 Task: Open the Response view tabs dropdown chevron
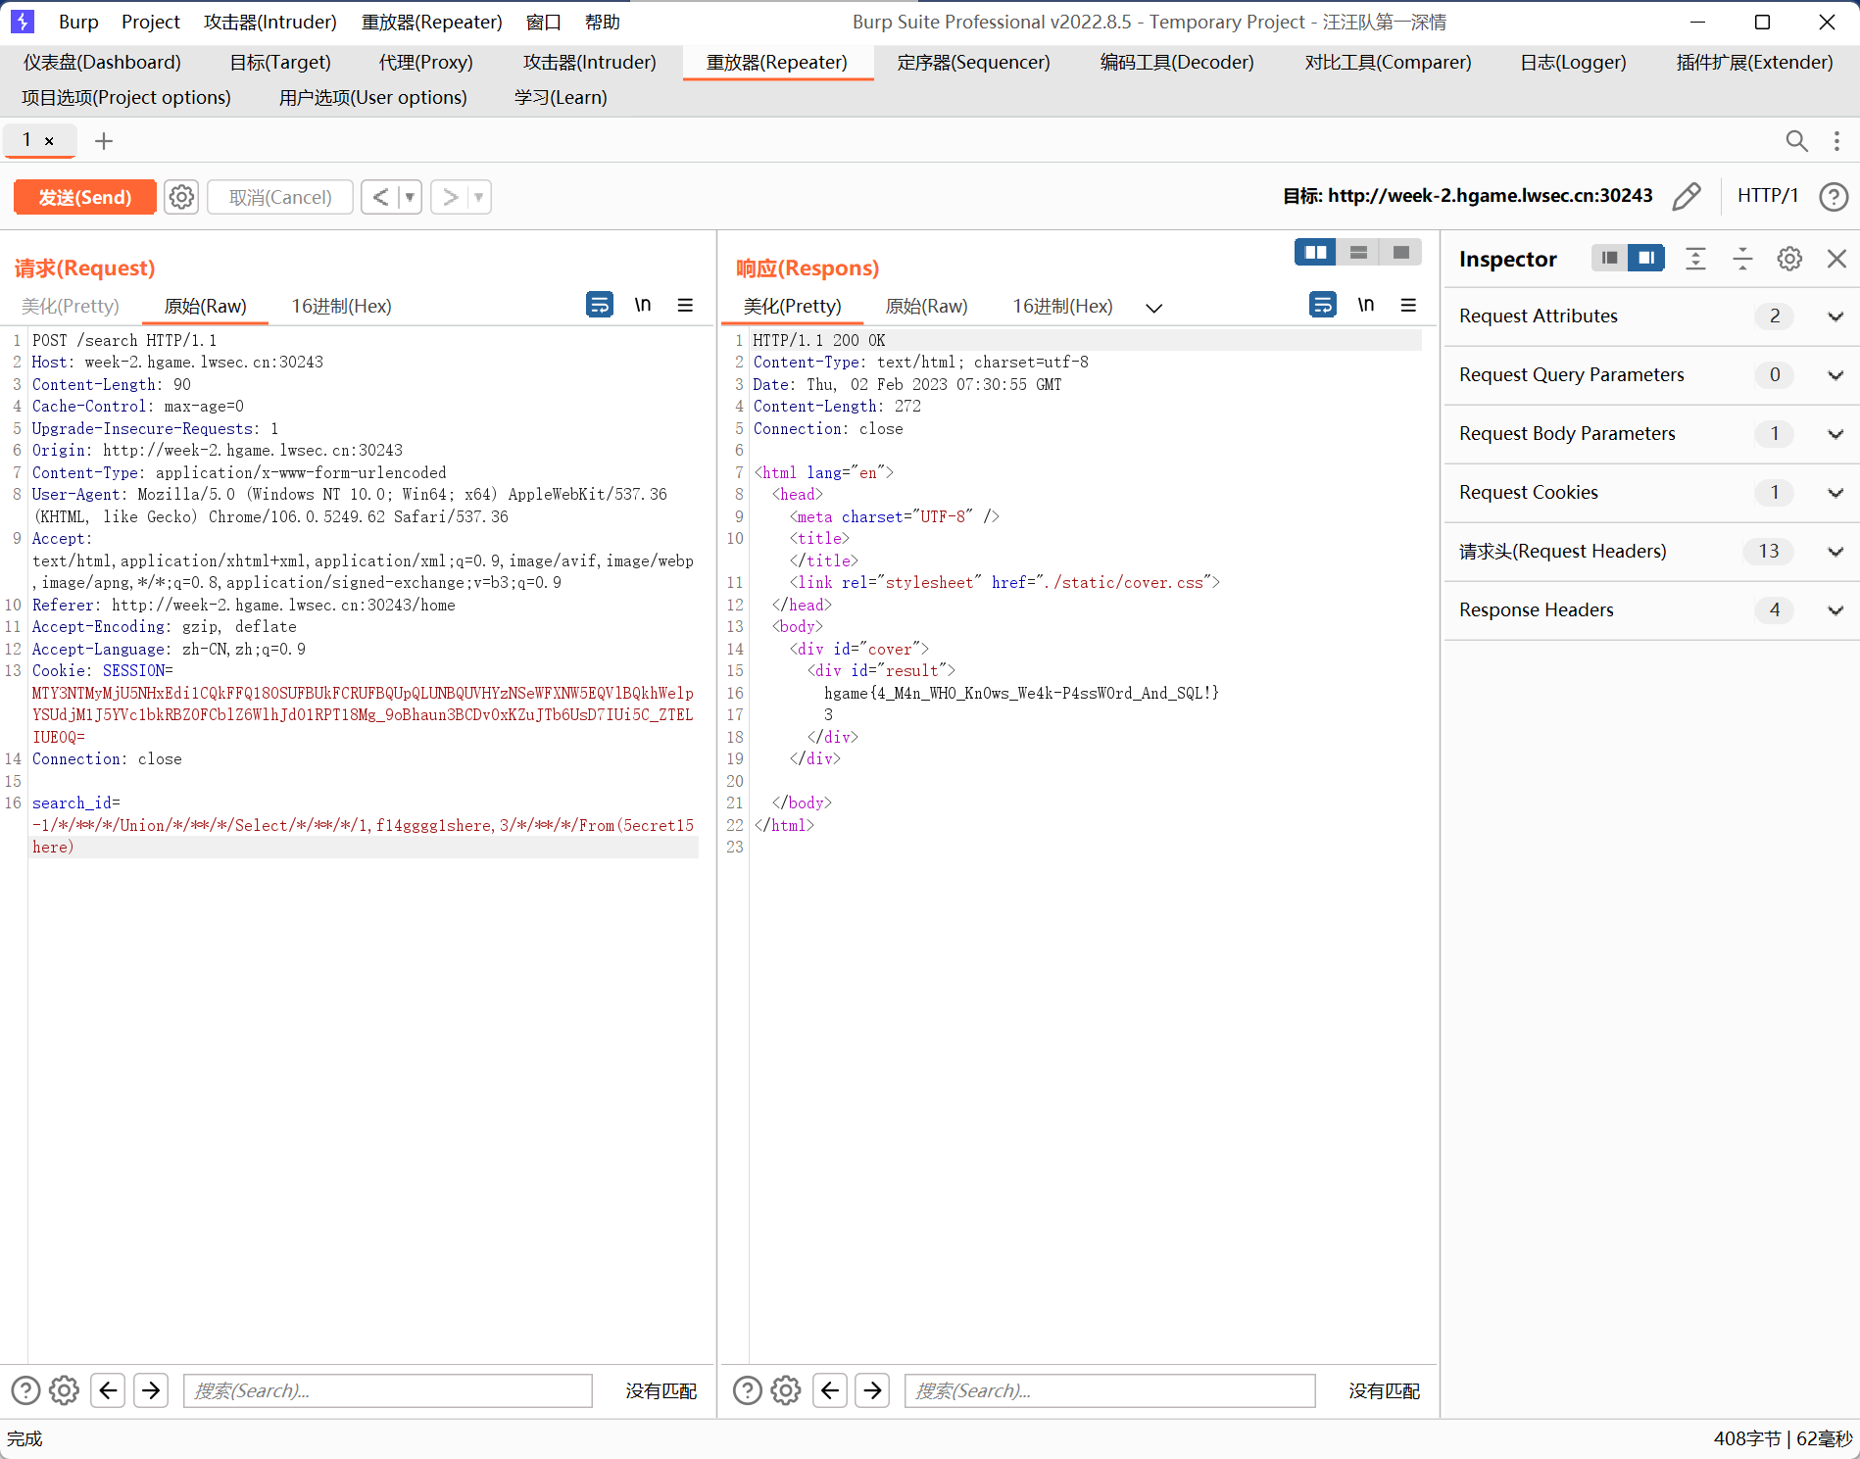1154,308
